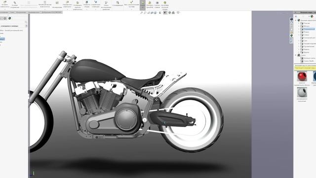
Task: Expand the Пластик folder arrow
Action: pyautogui.click(x=299, y=23)
